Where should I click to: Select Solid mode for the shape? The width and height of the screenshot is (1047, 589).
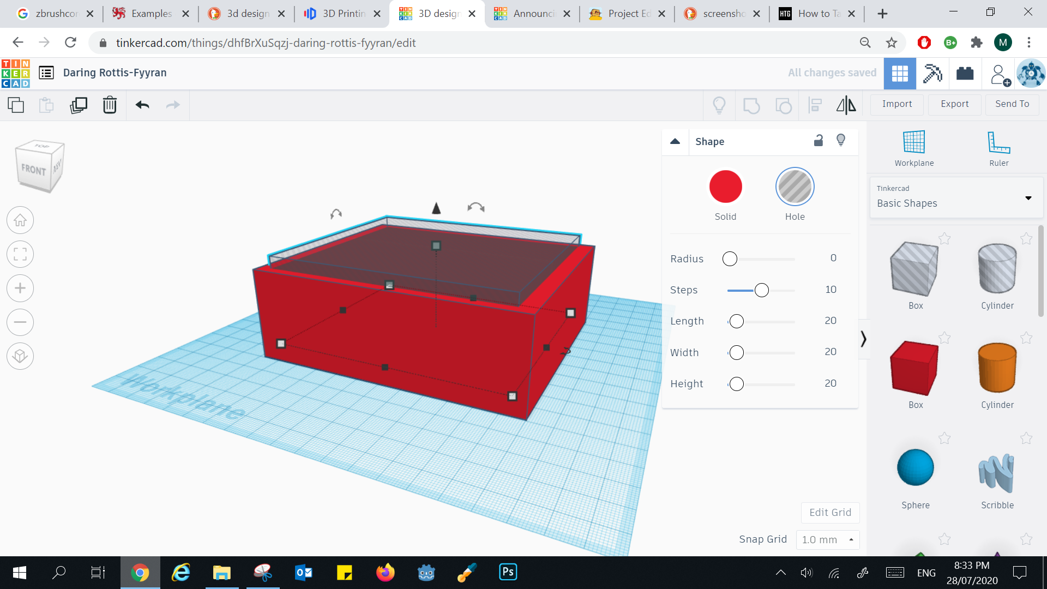(725, 186)
